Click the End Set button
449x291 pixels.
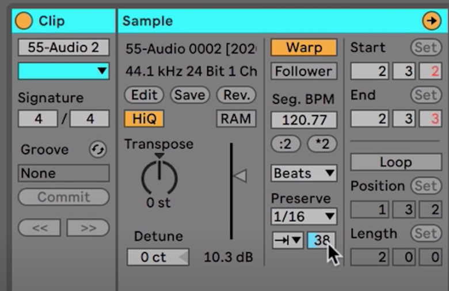426,95
